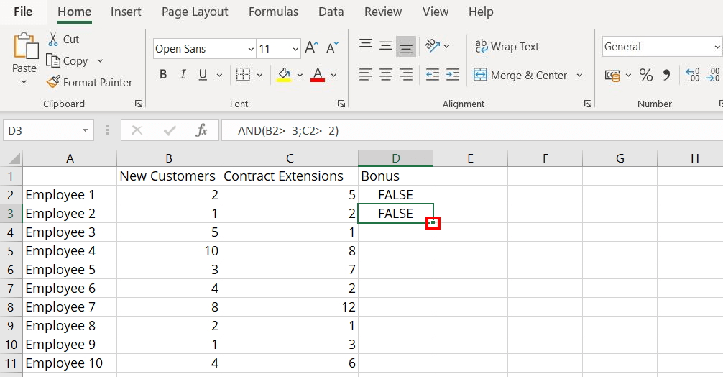
Task: Click the Copy icon
Action: tap(53, 61)
